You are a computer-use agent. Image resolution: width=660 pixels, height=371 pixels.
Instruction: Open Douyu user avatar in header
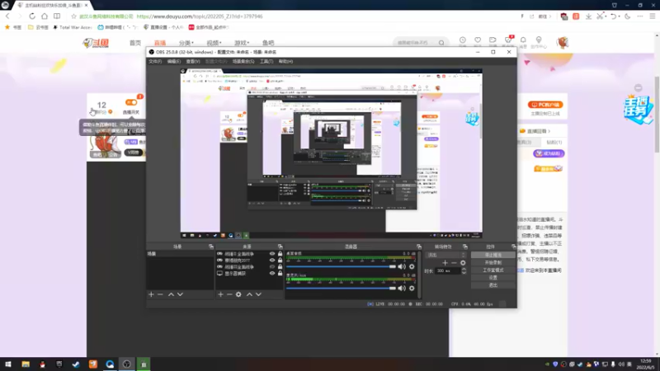pyautogui.click(x=563, y=42)
